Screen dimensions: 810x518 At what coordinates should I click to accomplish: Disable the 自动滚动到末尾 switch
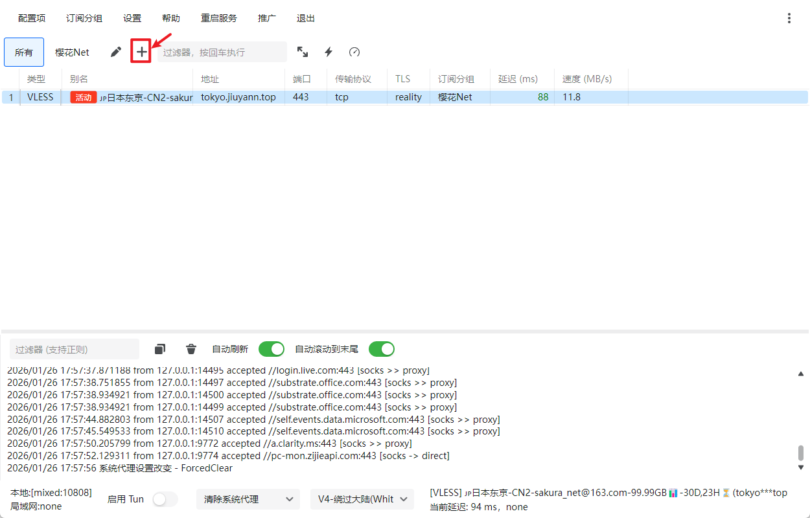382,349
